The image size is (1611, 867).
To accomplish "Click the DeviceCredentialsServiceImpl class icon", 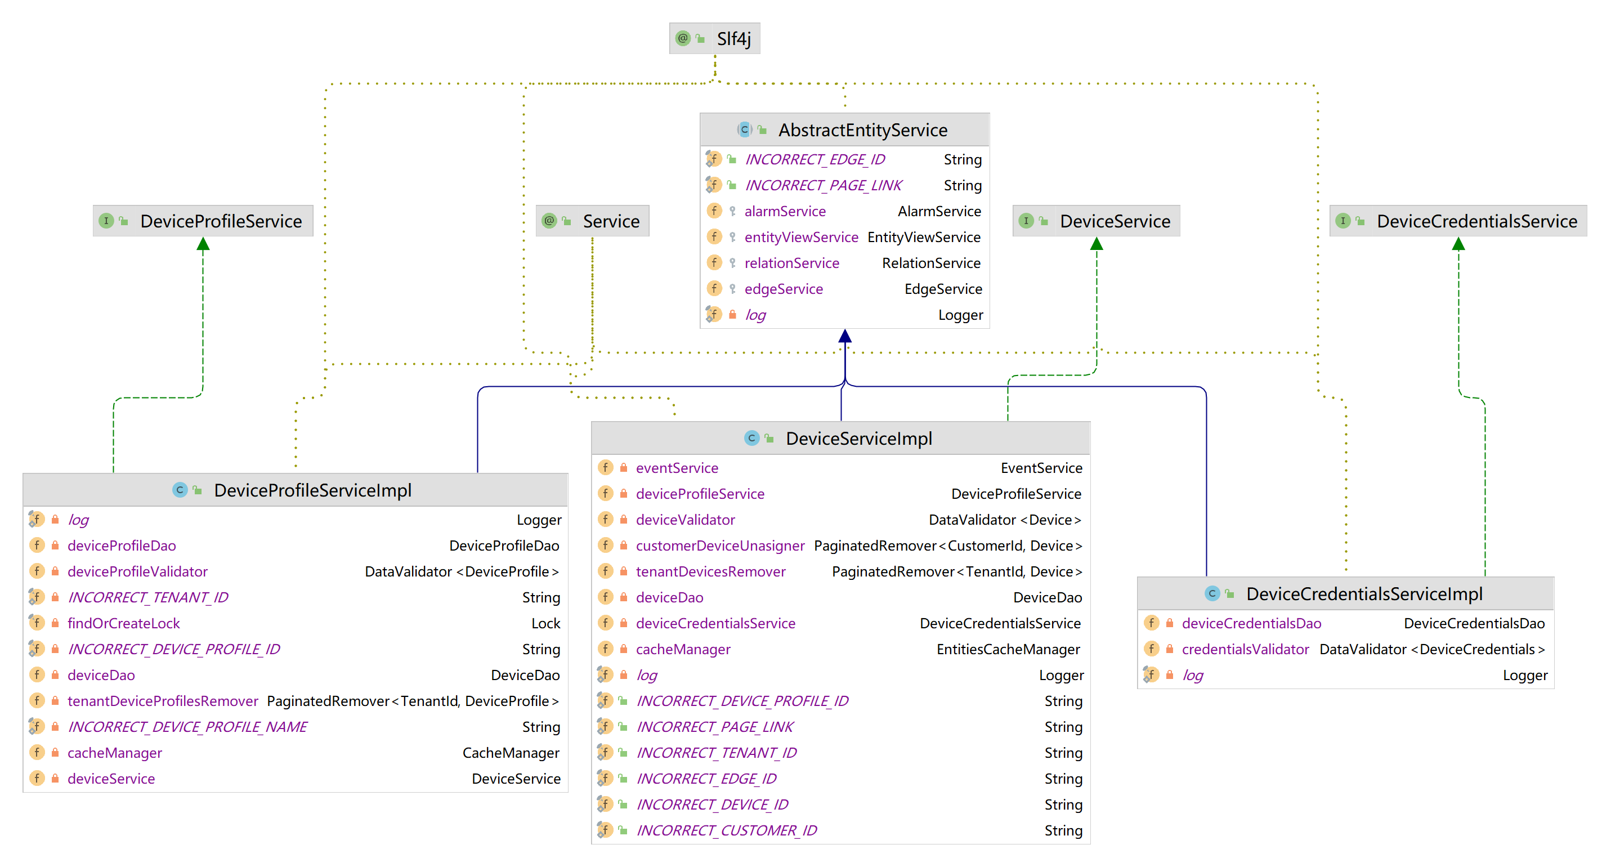I will click(1212, 593).
